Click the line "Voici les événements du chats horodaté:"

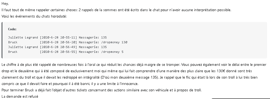pos(34,16)
